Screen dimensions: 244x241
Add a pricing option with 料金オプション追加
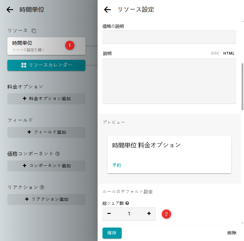46,99
